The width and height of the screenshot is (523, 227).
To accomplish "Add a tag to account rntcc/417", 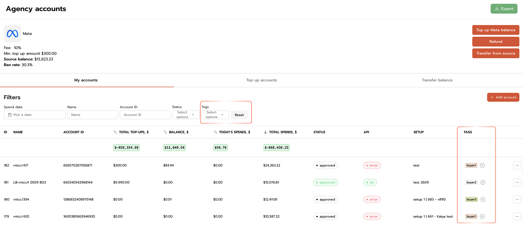I will [x=482, y=166].
